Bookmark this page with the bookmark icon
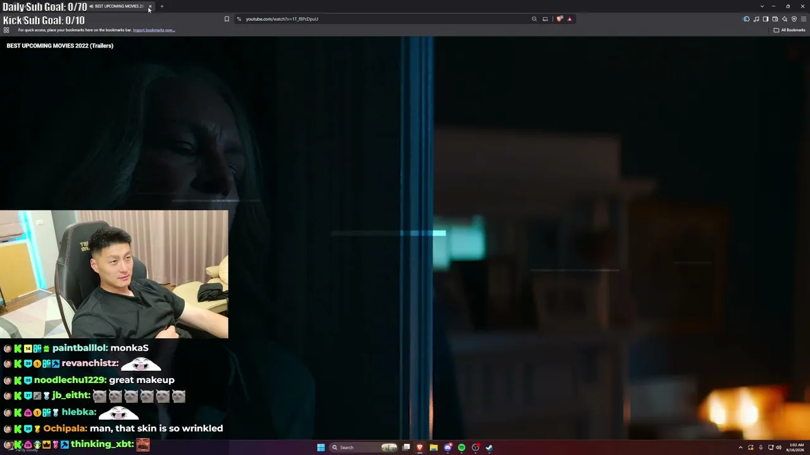Viewport: 810px width, 455px height. coord(227,19)
